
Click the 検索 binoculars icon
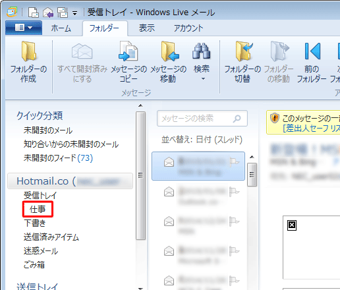202,51
